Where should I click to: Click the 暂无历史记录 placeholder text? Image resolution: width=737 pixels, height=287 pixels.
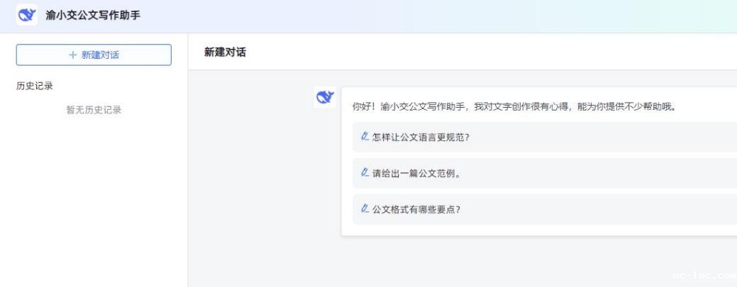point(94,110)
